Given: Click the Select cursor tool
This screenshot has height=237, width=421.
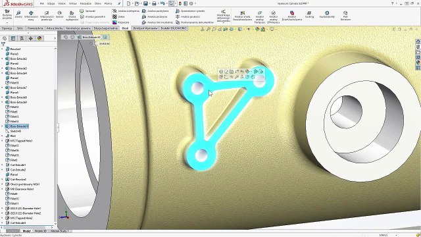Looking at the screenshot, I should (x=171, y=4).
